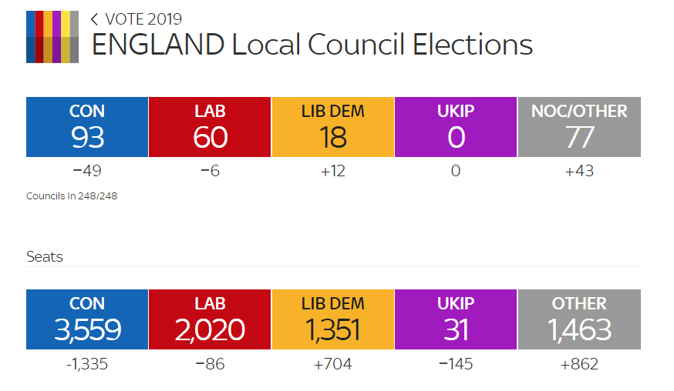Click the NOC/OTHER councils change +43

point(579,171)
